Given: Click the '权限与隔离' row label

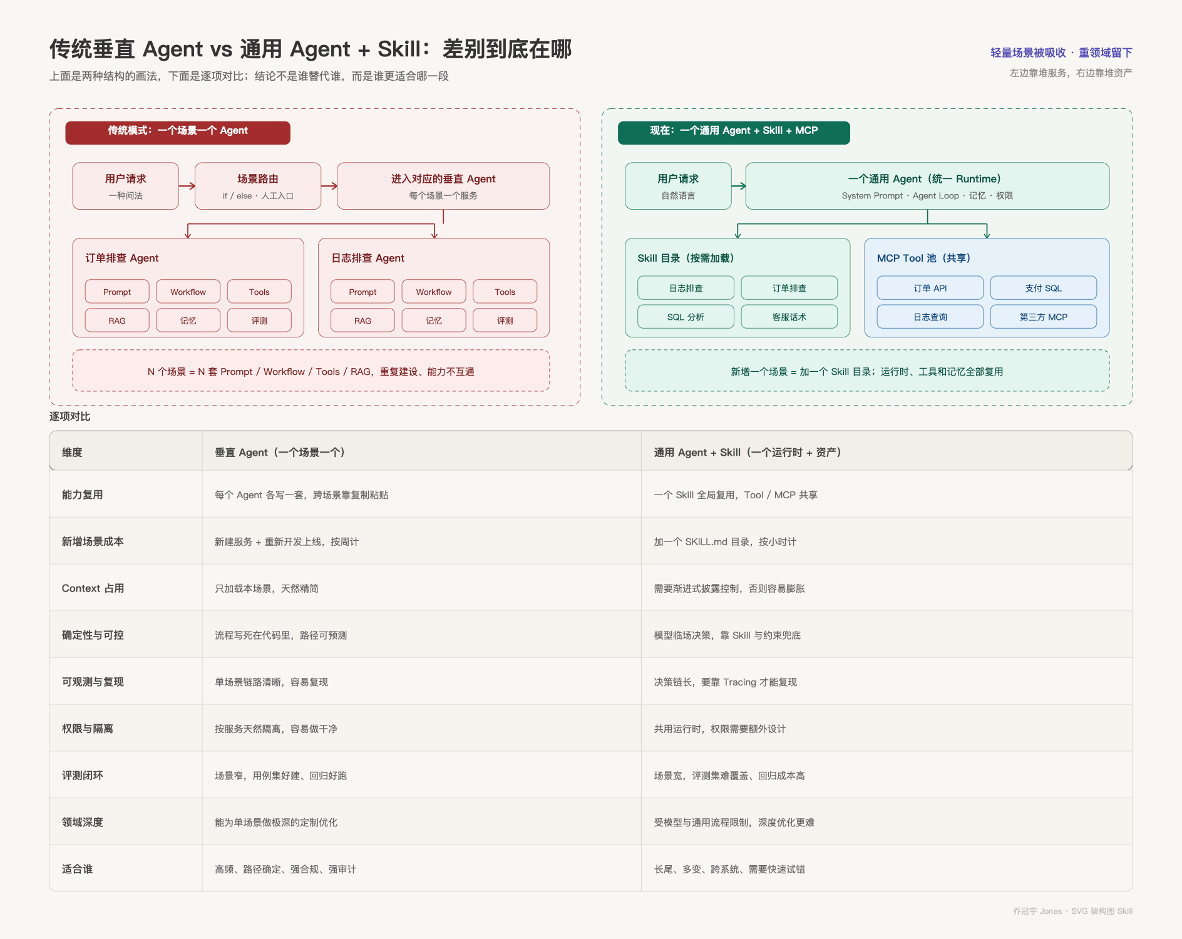Looking at the screenshot, I should click(x=88, y=729).
